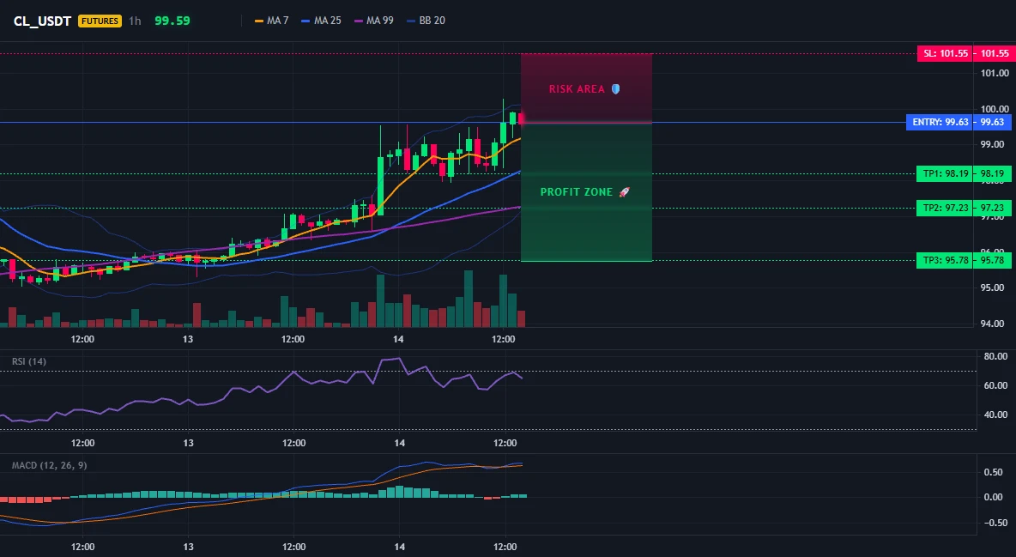
Task: Click the rocket icon beside PROFIT ZONE
Action: tap(625, 192)
